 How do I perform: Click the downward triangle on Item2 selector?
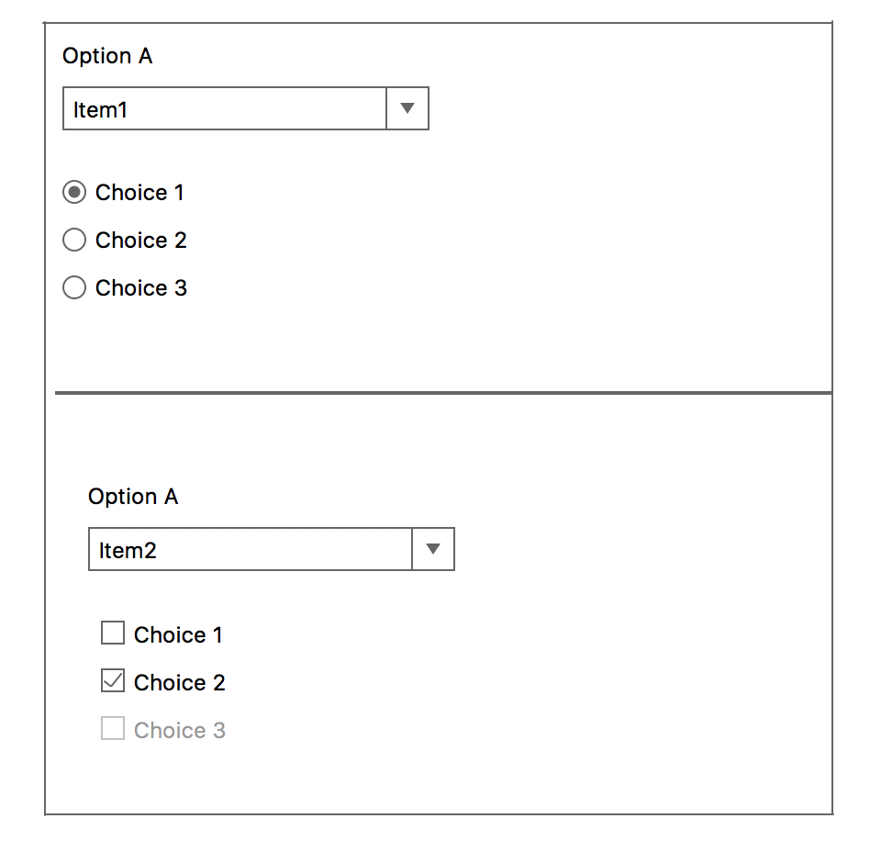[432, 549]
